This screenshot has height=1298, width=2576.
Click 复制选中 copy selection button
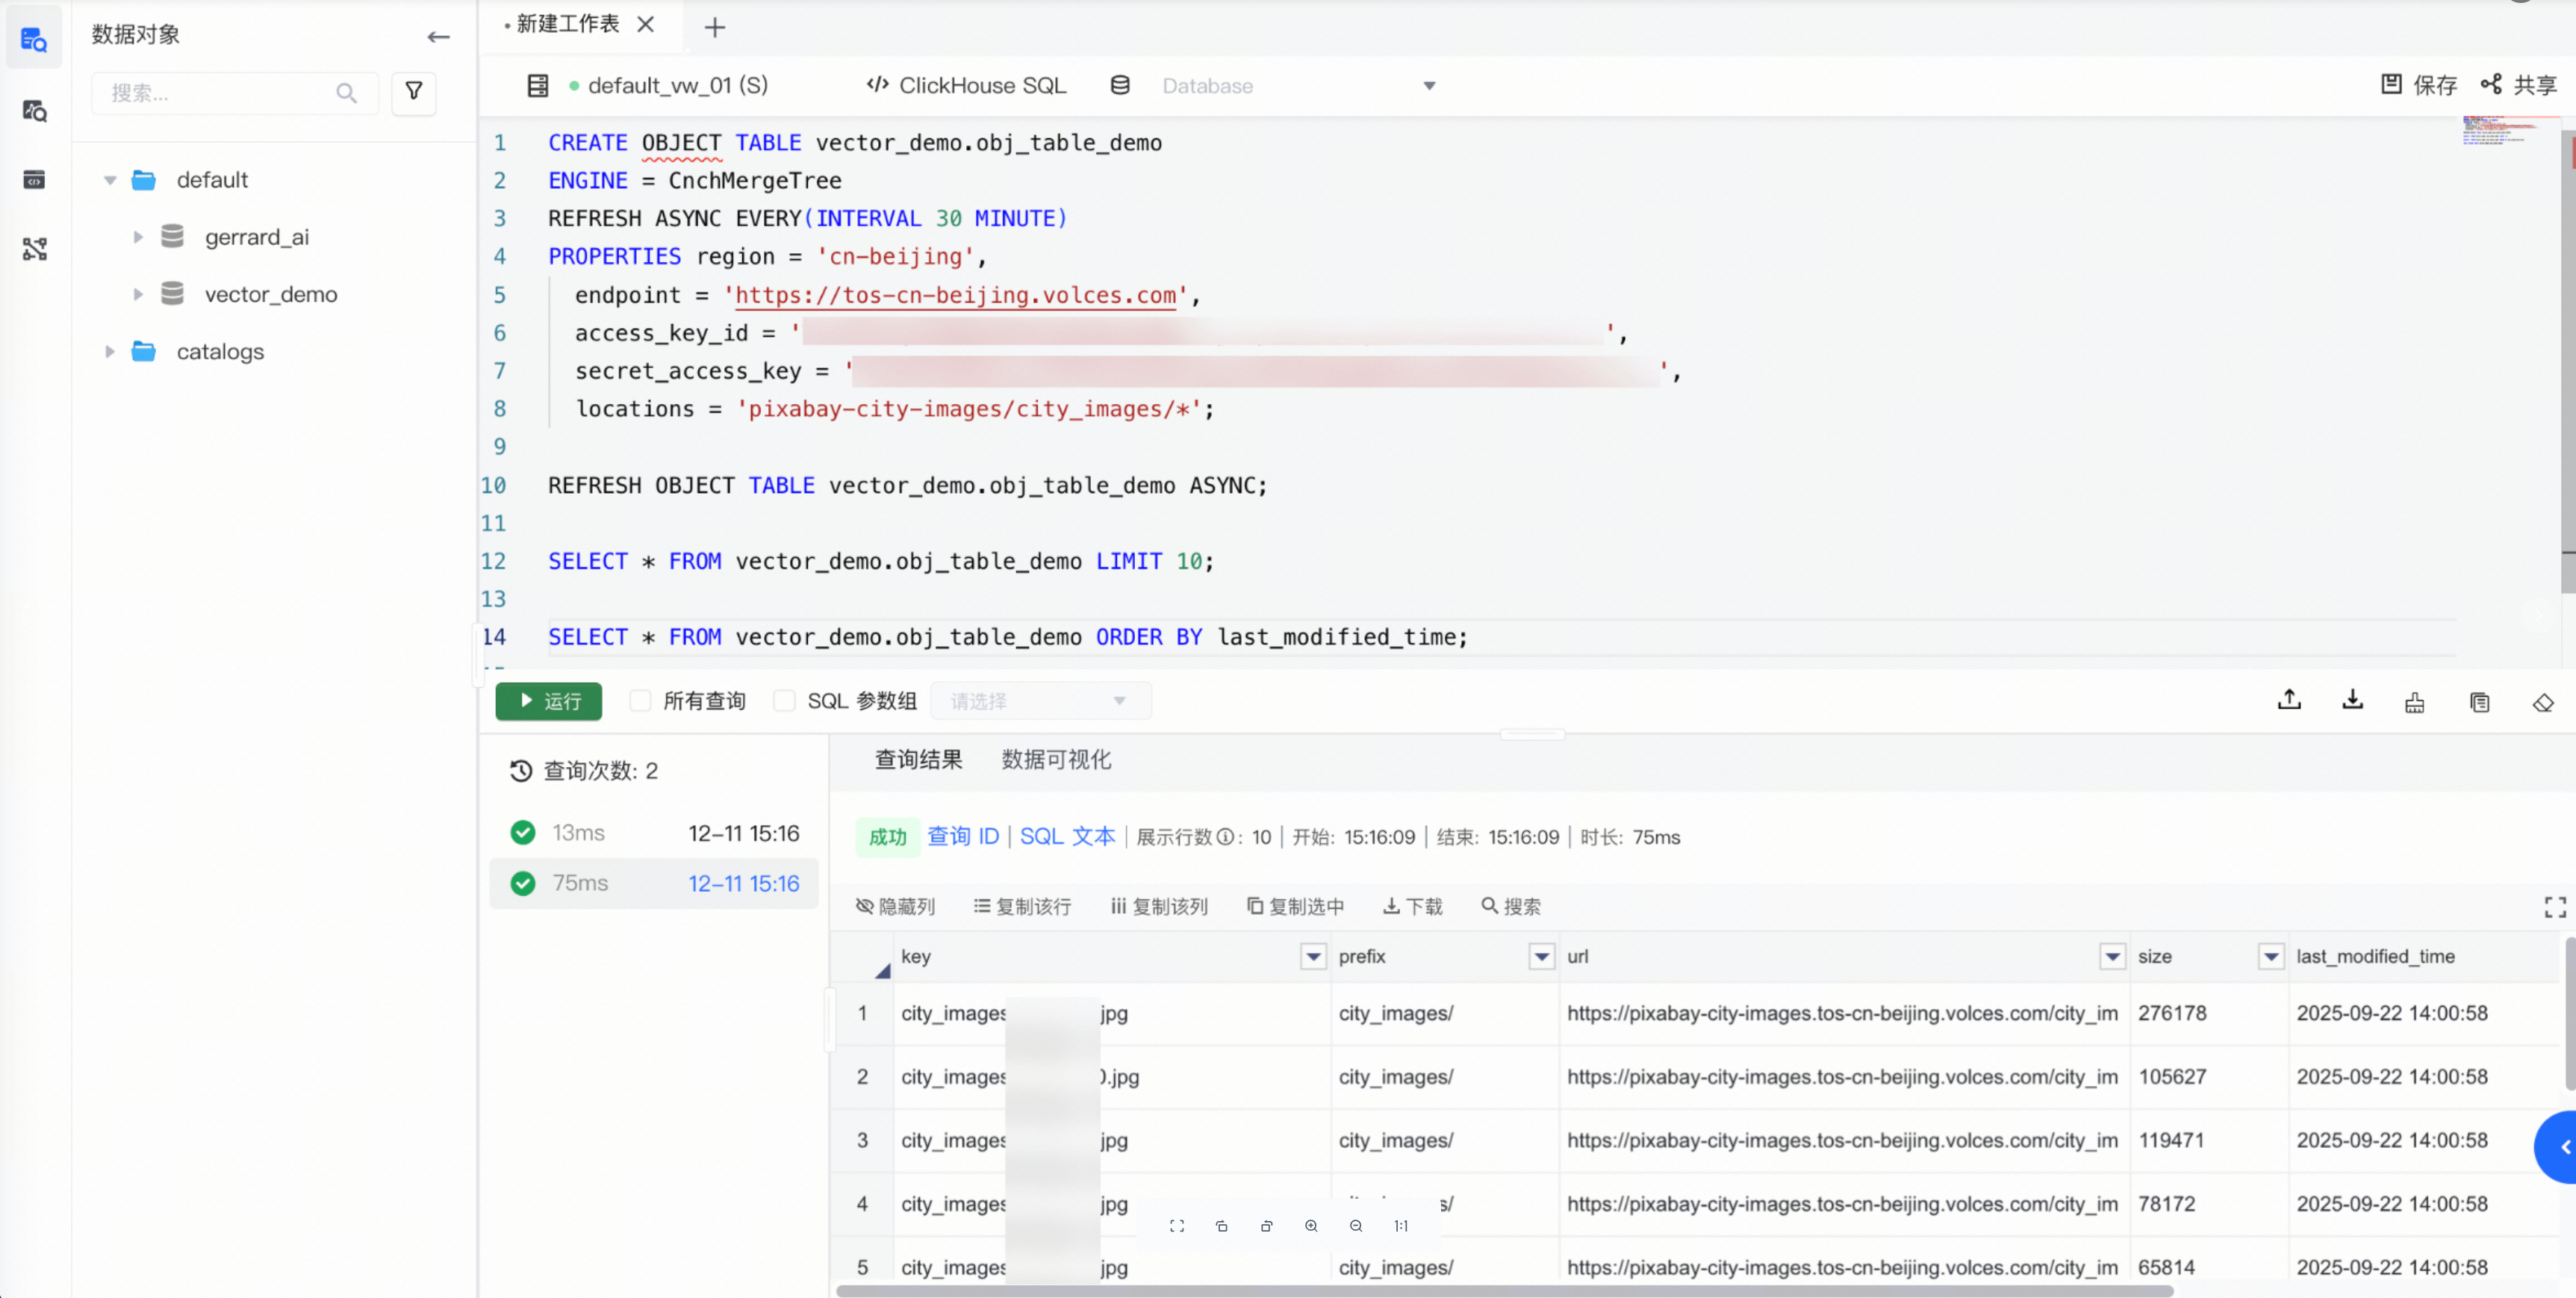pos(1295,906)
